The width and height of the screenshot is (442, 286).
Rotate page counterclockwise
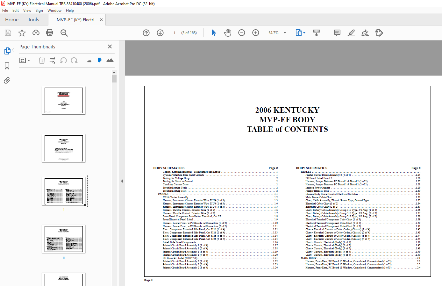(63, 60)
